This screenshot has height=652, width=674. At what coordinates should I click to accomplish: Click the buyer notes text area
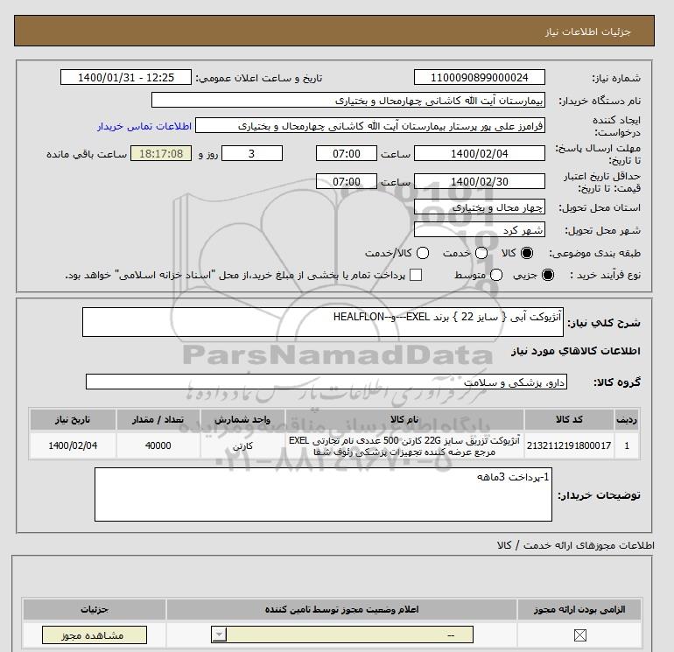pyautogui.click(x=323, y=494)
